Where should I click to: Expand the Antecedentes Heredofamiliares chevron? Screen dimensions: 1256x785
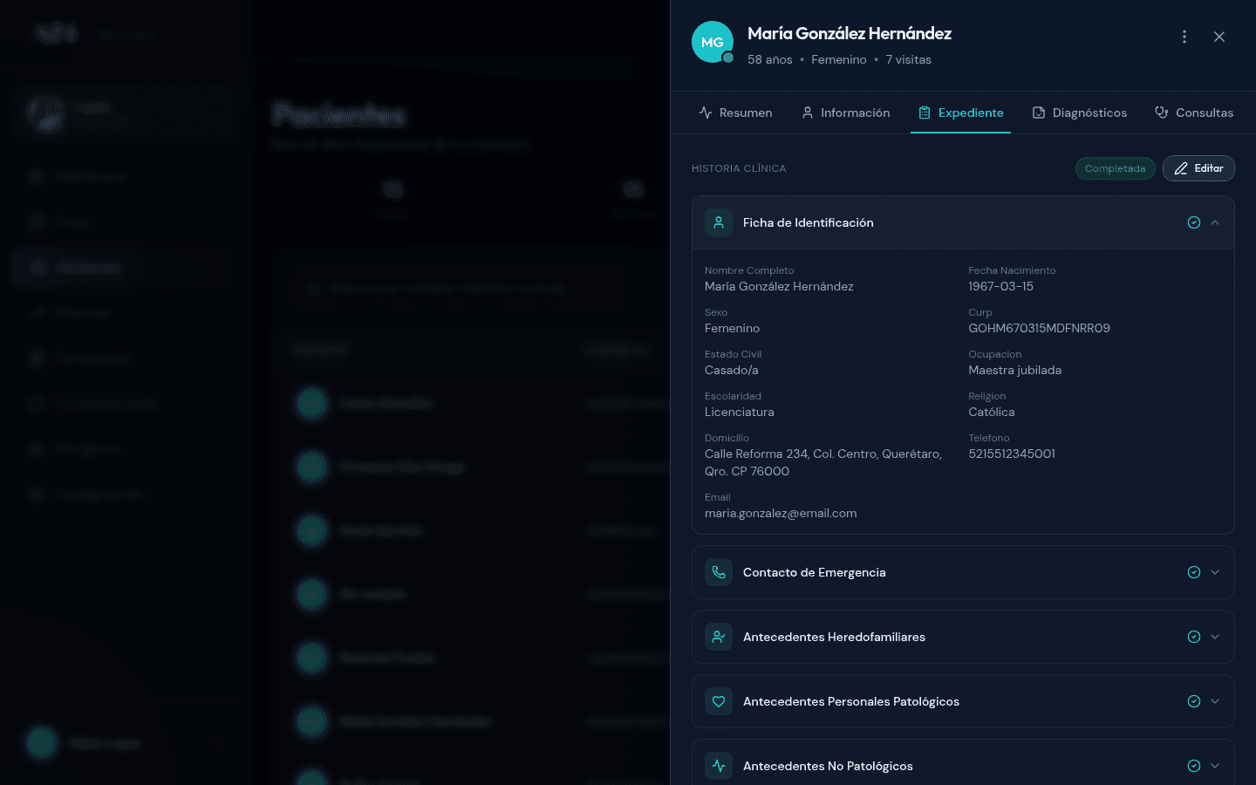point(1215,637)
